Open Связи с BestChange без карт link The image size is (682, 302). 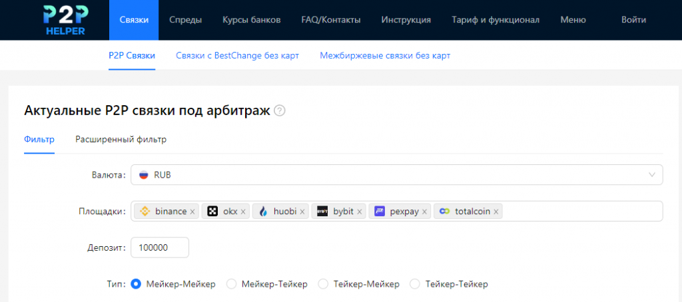click(x=237, y=56)
